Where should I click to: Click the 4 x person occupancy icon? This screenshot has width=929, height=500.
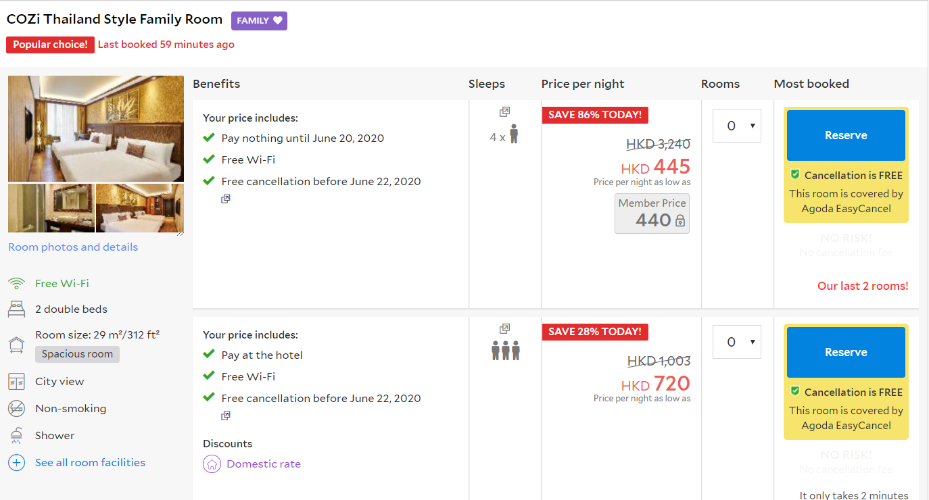click(x=514, y=134)
